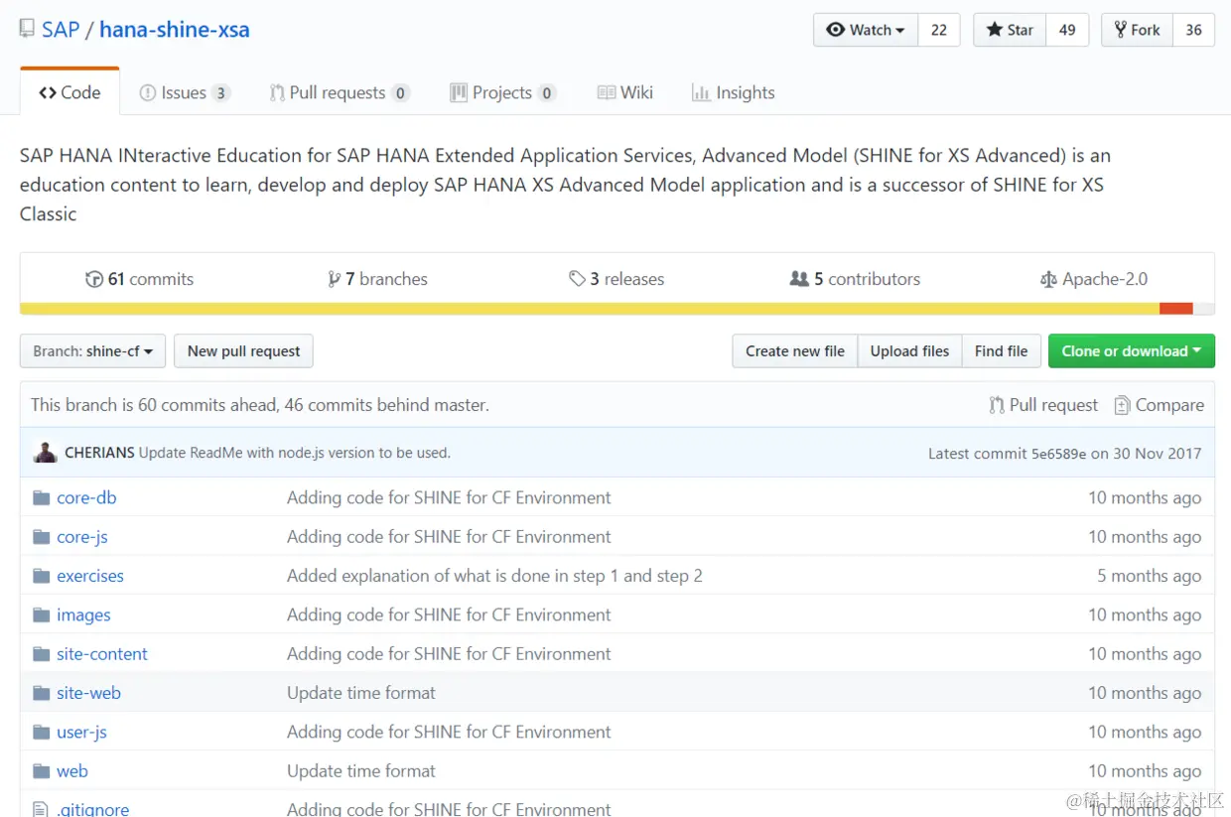Click Upload files button
The image size is (1231, 817).
[909, 351]
